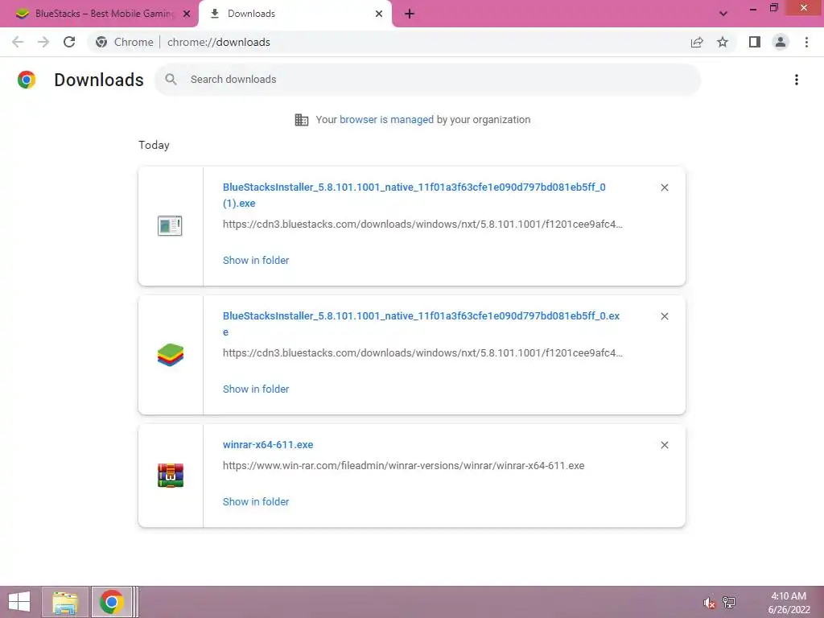824x618 pixels.
Task: Open the taskbar clock showing 4:10 AM
Action: (x=789, y=602)
